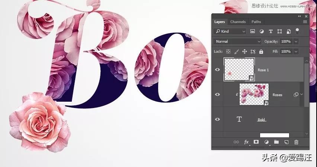Switch to the Paths tab
Viewport: 317px width, 167px height.
pos(256,22)
